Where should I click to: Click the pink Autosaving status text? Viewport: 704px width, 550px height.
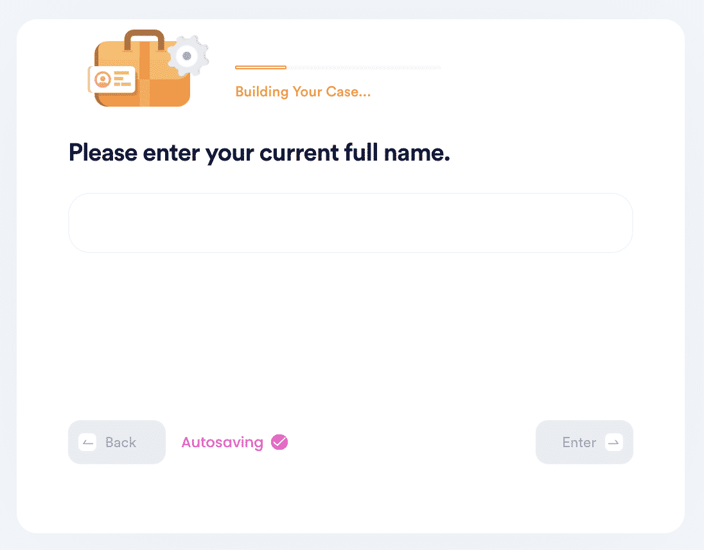pyautogui.click(x=222, y=443)
